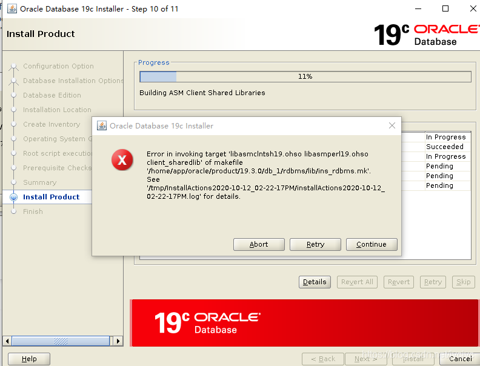Select Create Inventory step

[x=52, y=124]
